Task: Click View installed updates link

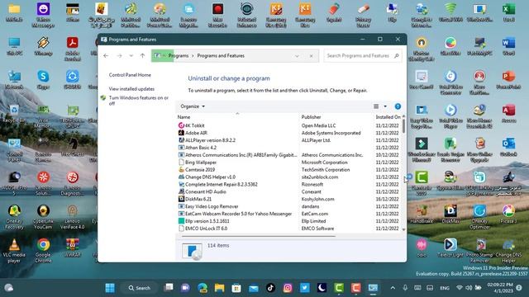Action: point(131,89)
